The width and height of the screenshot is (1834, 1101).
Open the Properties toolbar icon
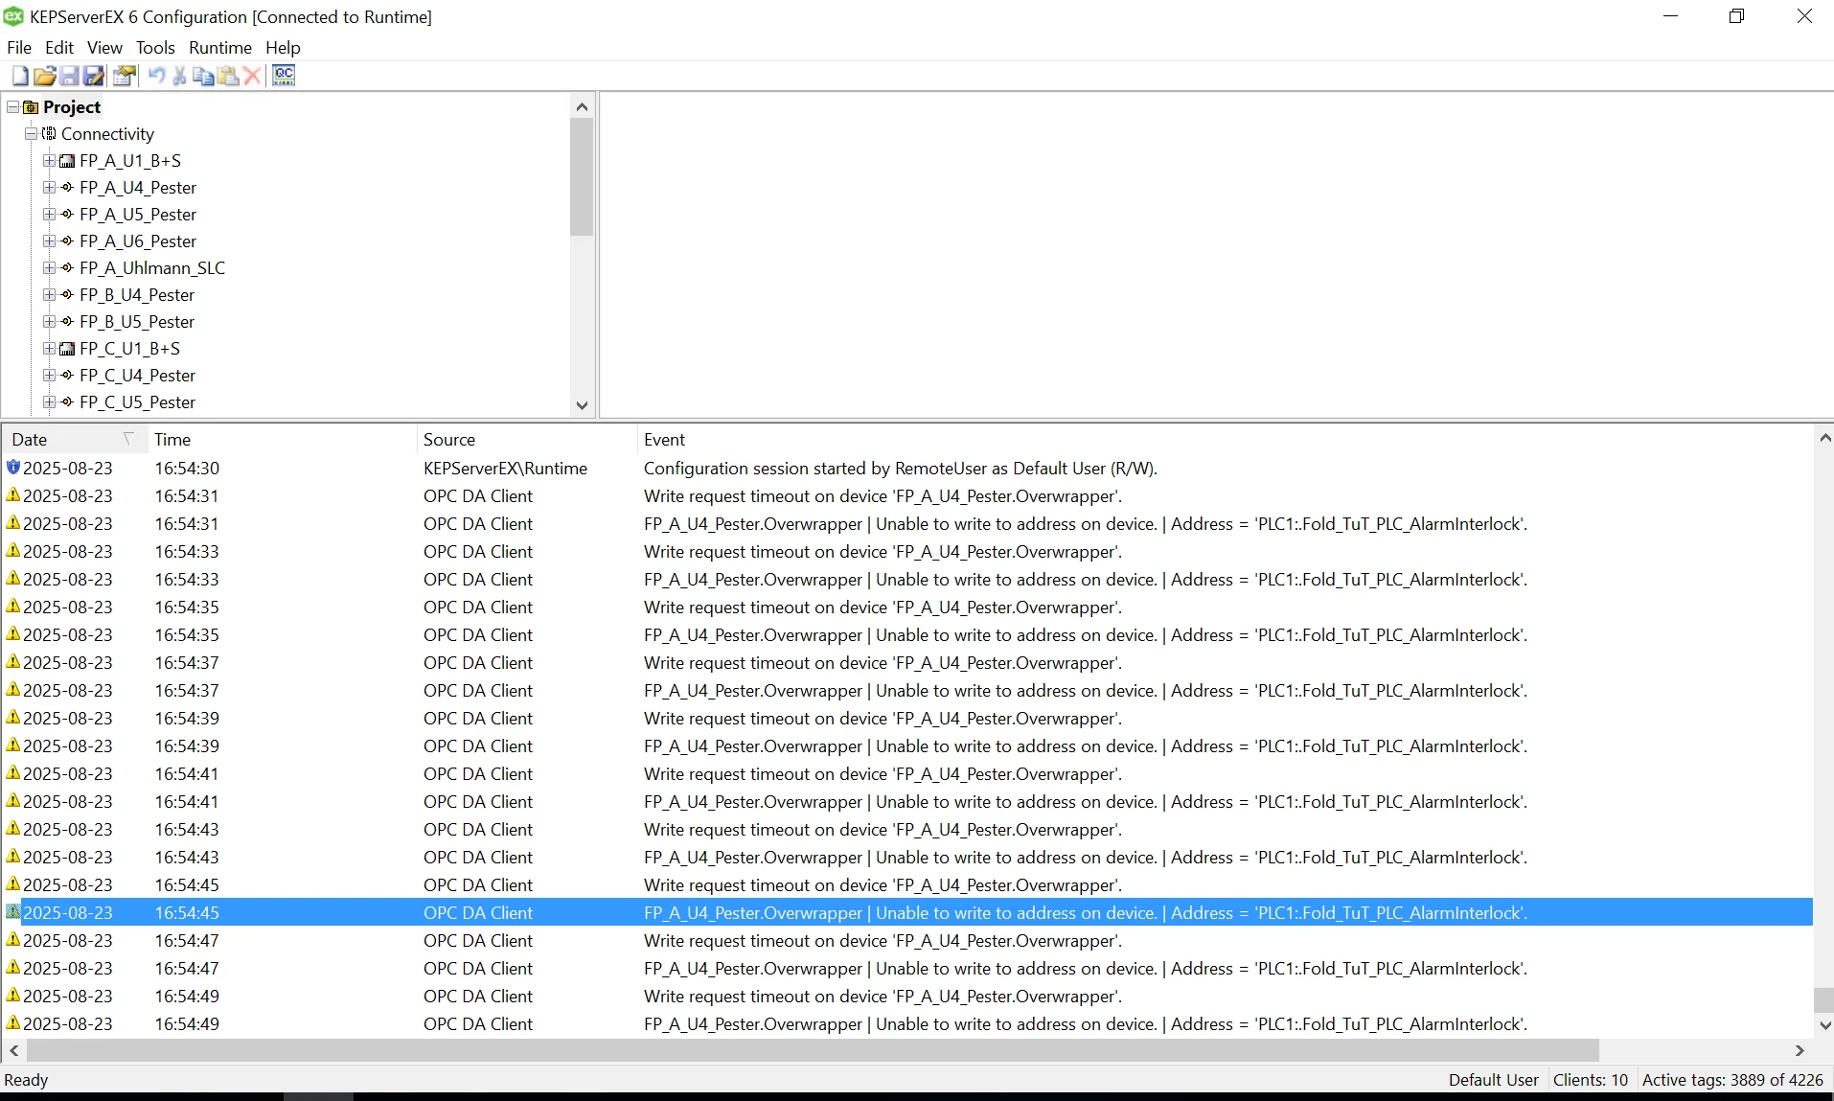click(125, 76)
